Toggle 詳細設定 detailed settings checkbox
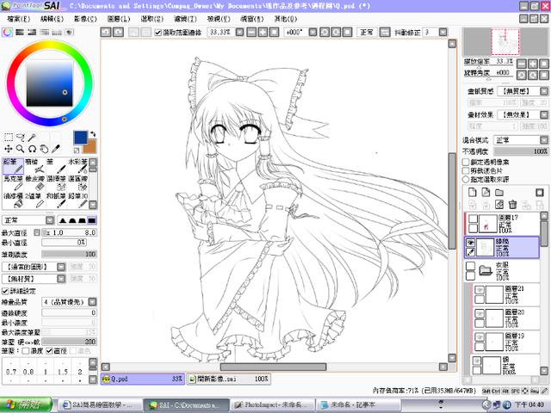Viewport: 551px width, 413px height. pyautogui.click(x=5, y=291)
